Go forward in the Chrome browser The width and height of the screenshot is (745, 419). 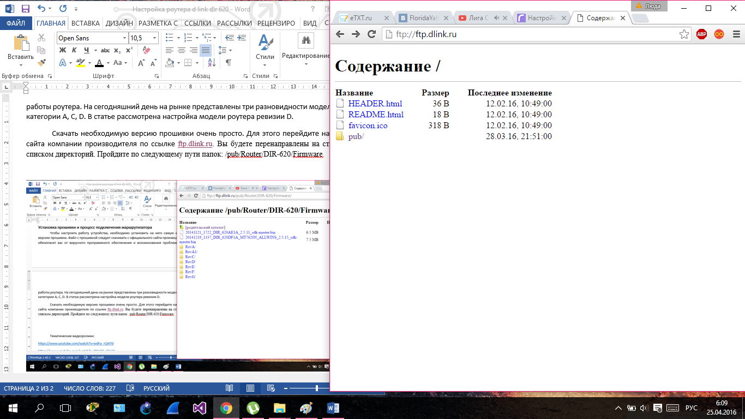tap(356, 34)
